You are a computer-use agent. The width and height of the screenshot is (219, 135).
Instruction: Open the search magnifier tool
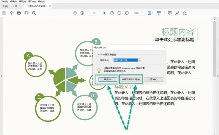[x=34, y=13]
